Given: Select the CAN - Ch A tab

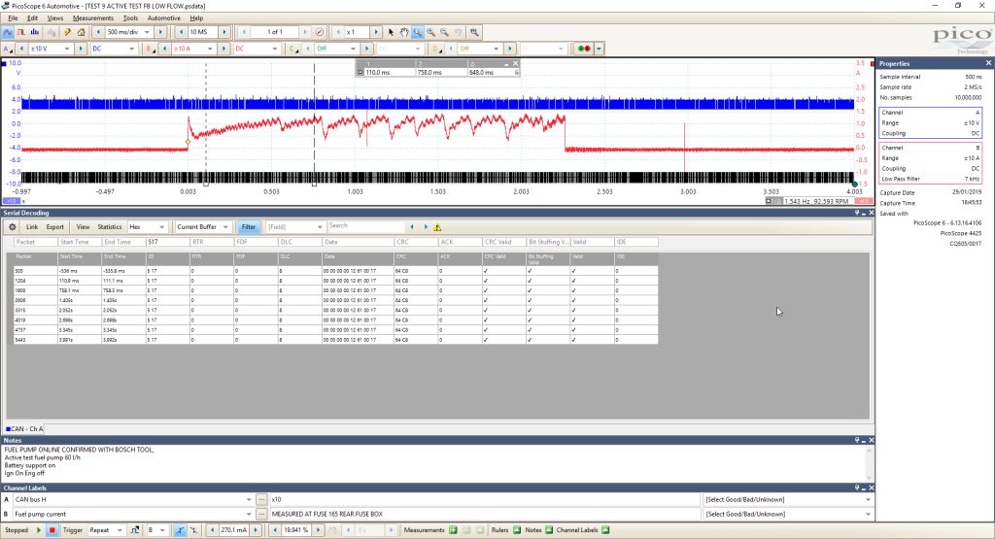Looking at the screenshot, I should click(x=24, y=429).
